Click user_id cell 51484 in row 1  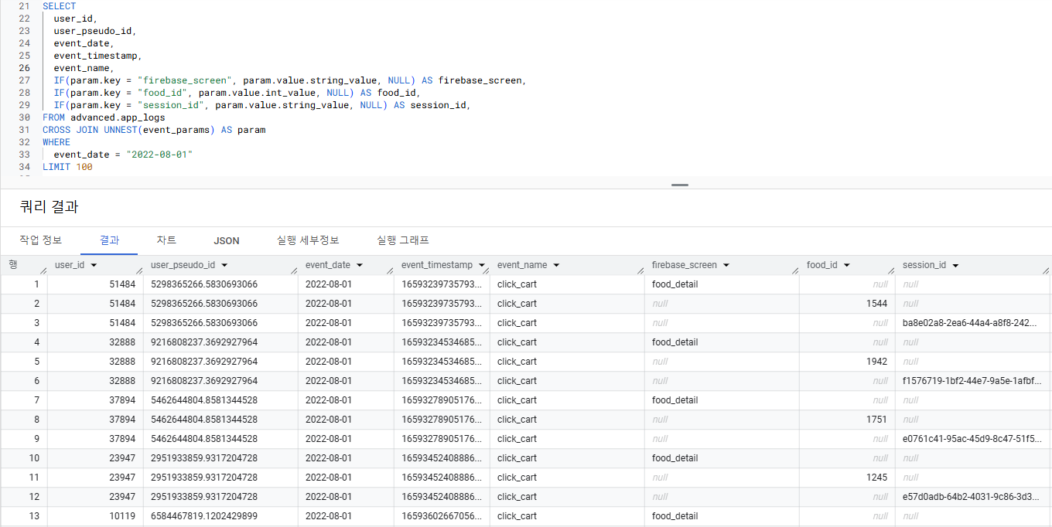[x=122, y=284]
